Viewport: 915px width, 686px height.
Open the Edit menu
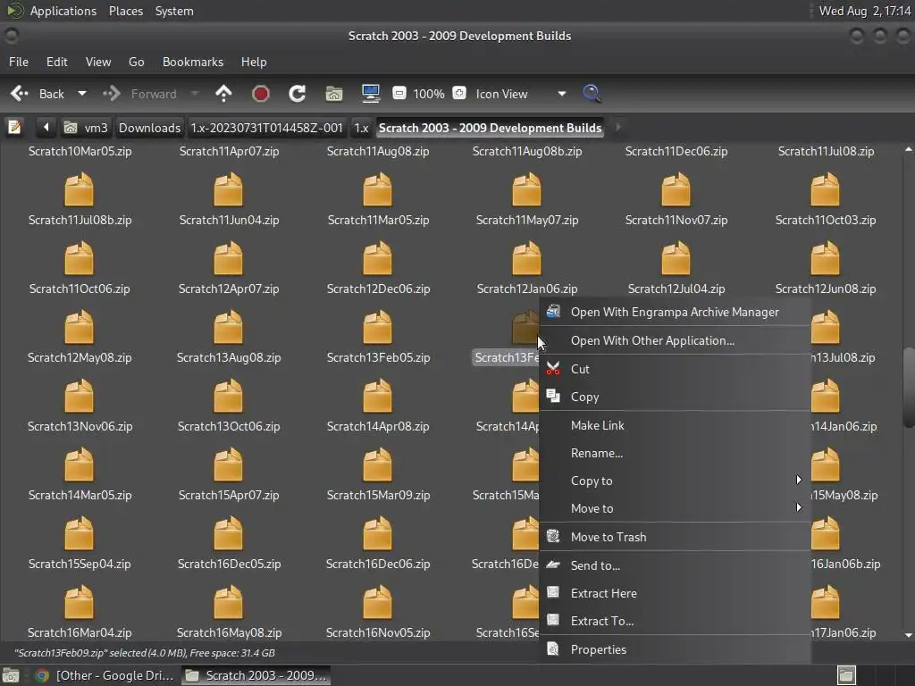tap(56, 62)
